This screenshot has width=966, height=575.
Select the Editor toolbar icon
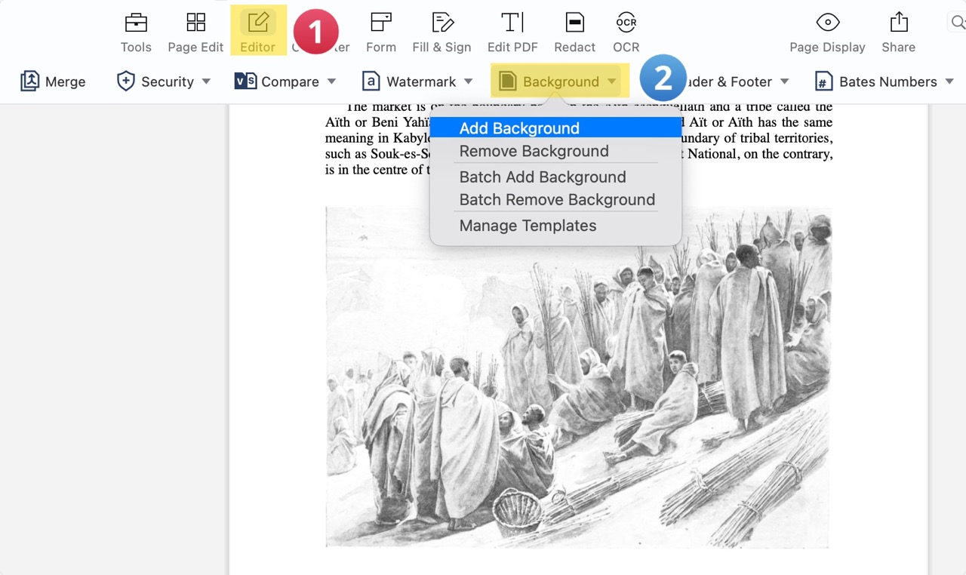[x=258, y=23]
